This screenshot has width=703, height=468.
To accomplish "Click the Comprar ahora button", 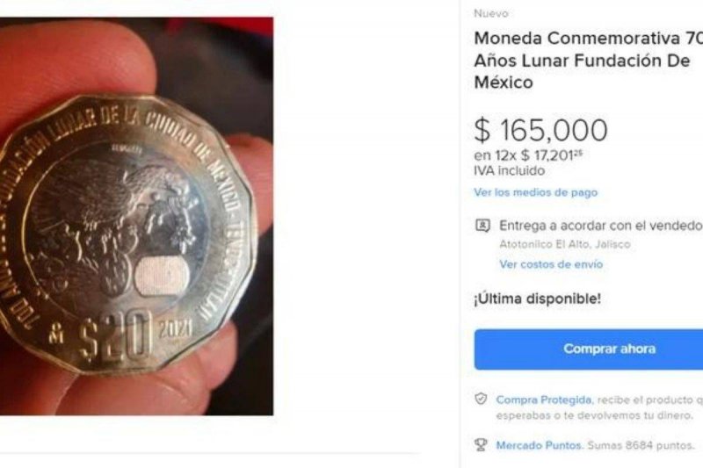I will [588, 349].
